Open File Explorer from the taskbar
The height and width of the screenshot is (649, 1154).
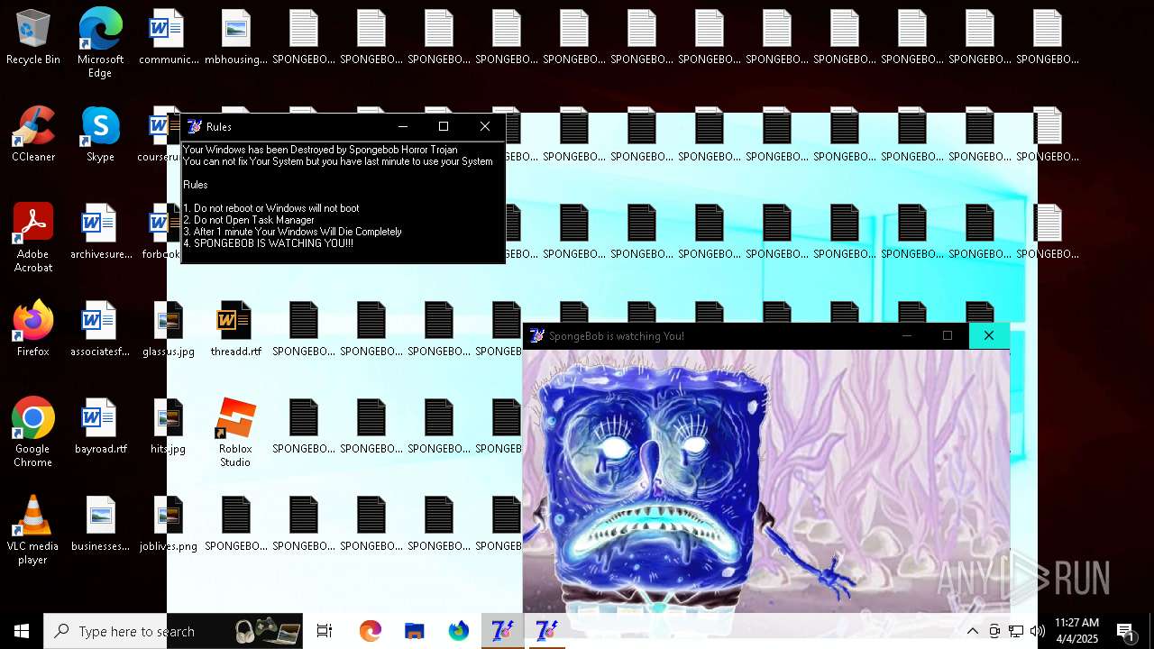point(414,631)
